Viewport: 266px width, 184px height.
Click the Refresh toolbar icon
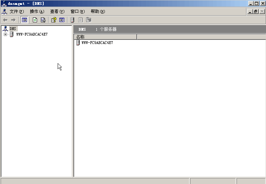click(x=35, y=20)
